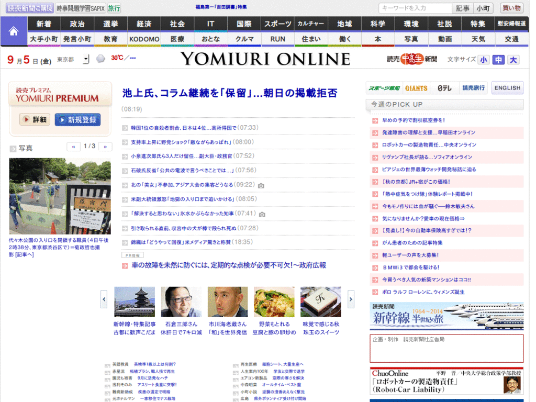
Task: Open 【秋の京都】JR+宿がこの価格 link
Action: tap(416, 182)
